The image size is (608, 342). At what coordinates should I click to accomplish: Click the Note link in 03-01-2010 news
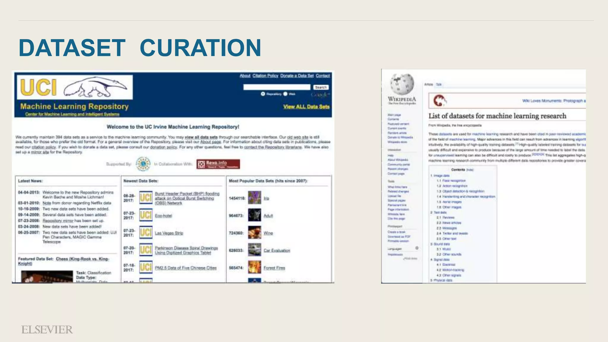(47, 203)
